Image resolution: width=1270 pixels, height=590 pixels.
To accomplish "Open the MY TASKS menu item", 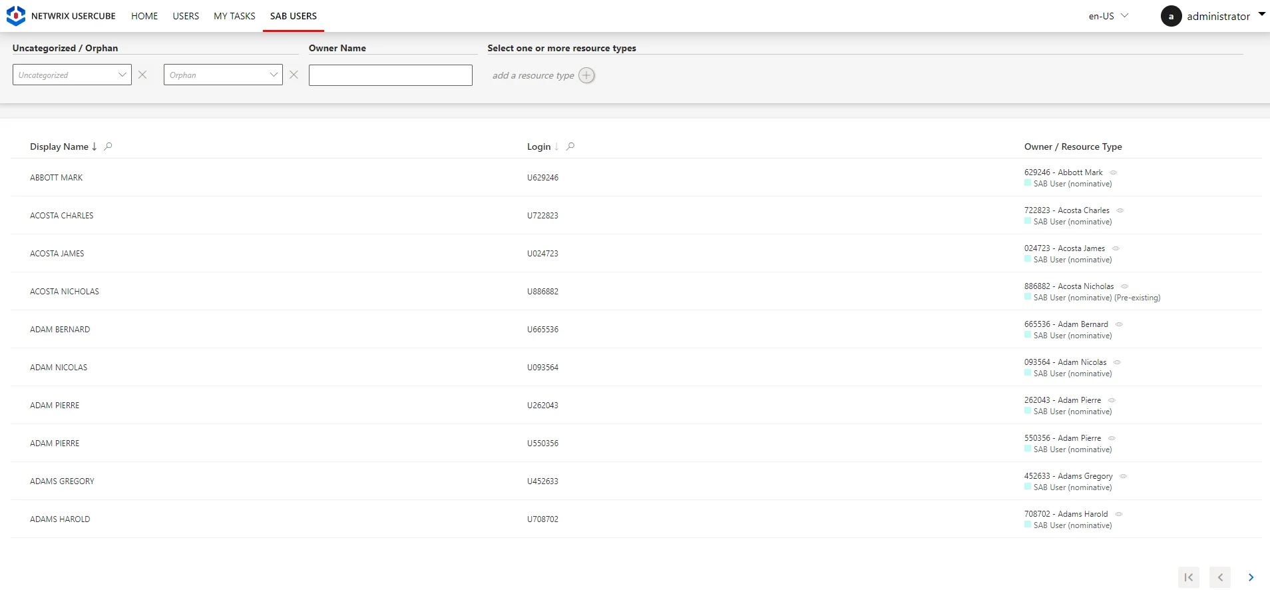I will pos(234,16).
